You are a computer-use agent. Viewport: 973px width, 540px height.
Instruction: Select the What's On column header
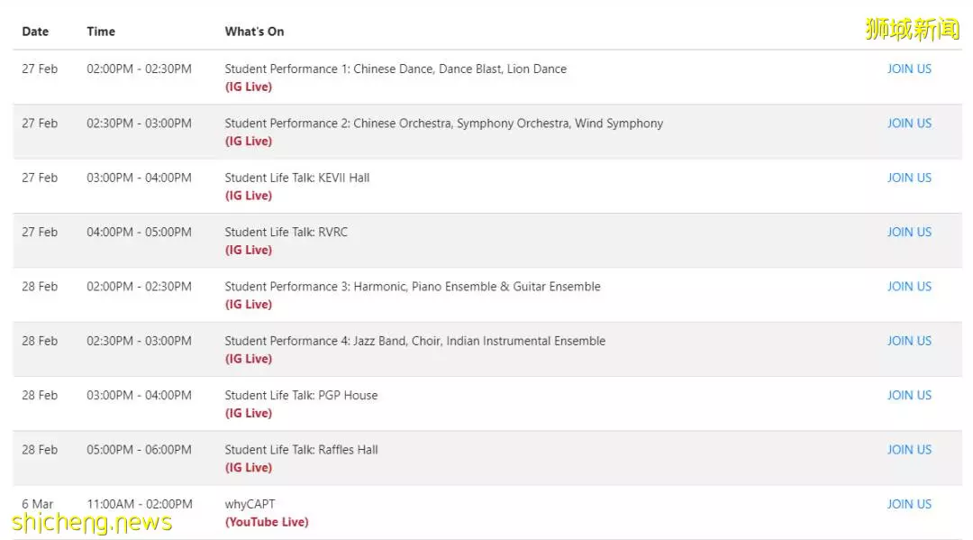coord(254,32)
